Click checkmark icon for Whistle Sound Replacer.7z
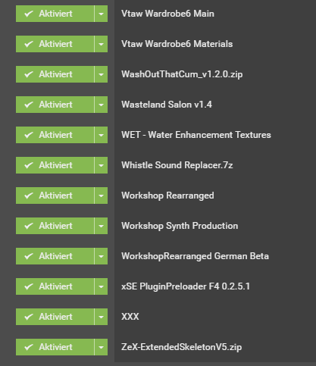 point(29,165)
